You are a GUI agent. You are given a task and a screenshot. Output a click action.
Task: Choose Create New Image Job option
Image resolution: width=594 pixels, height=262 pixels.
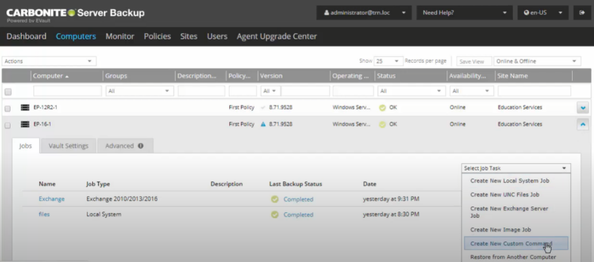tap(500, 230)
